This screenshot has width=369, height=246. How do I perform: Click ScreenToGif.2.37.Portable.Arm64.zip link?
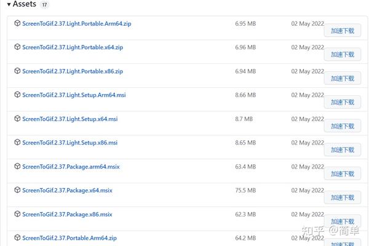(69, 238)
